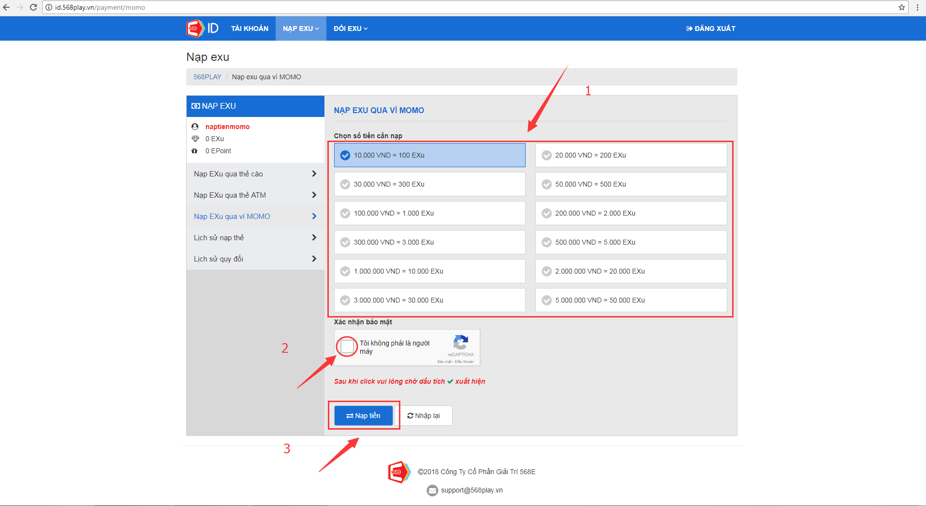Pick 300.000 VND = 3.000 EXu amount
This screenshot has height=506, width=926.
pos(429,242)
